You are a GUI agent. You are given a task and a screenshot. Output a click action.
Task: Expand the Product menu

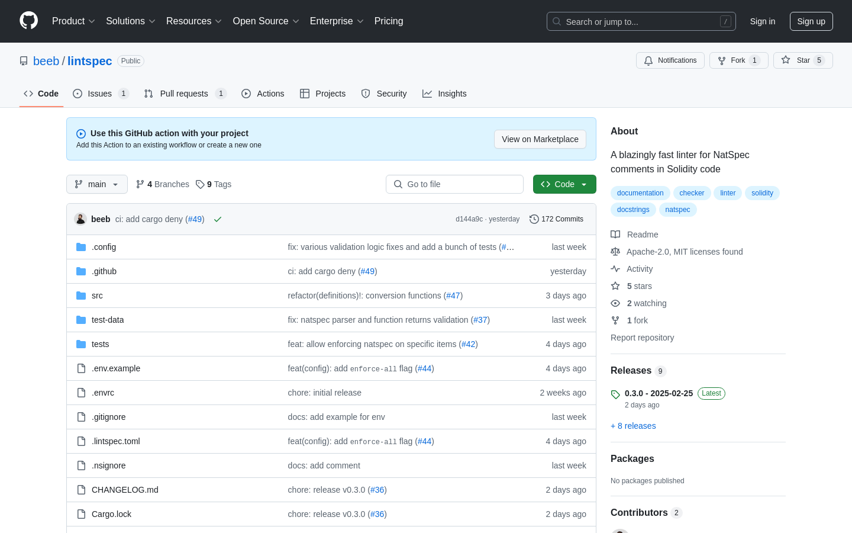(x=73, y=21)
